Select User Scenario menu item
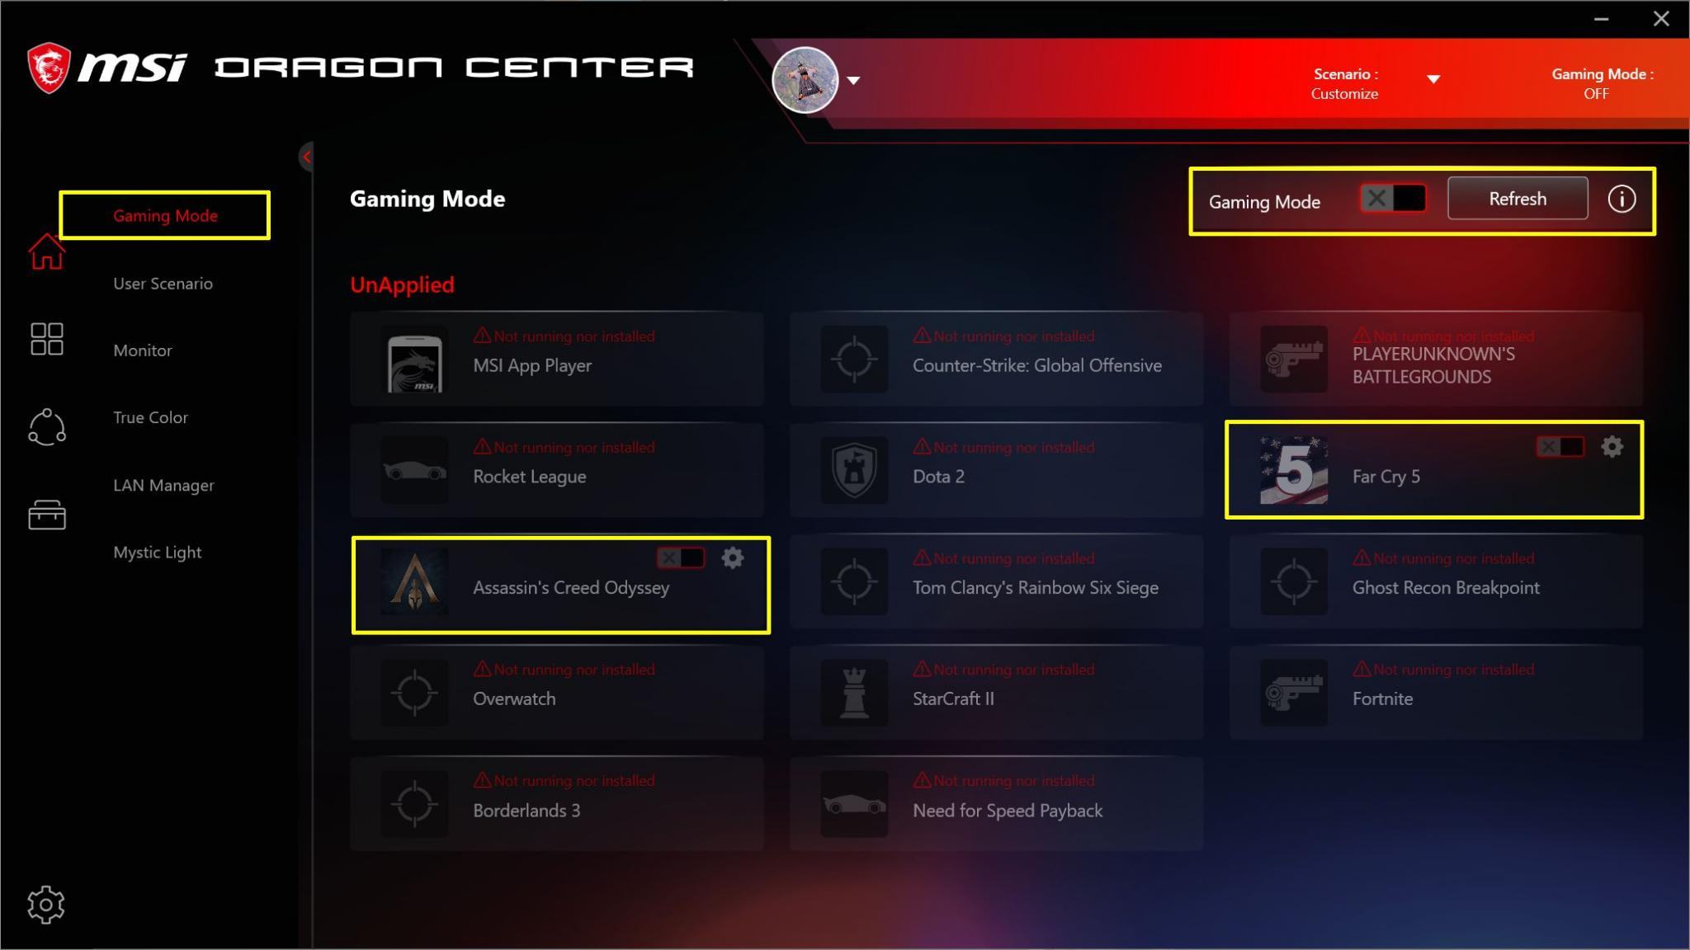Screen dimensions: 1690x950 click(x=163, y=284)
